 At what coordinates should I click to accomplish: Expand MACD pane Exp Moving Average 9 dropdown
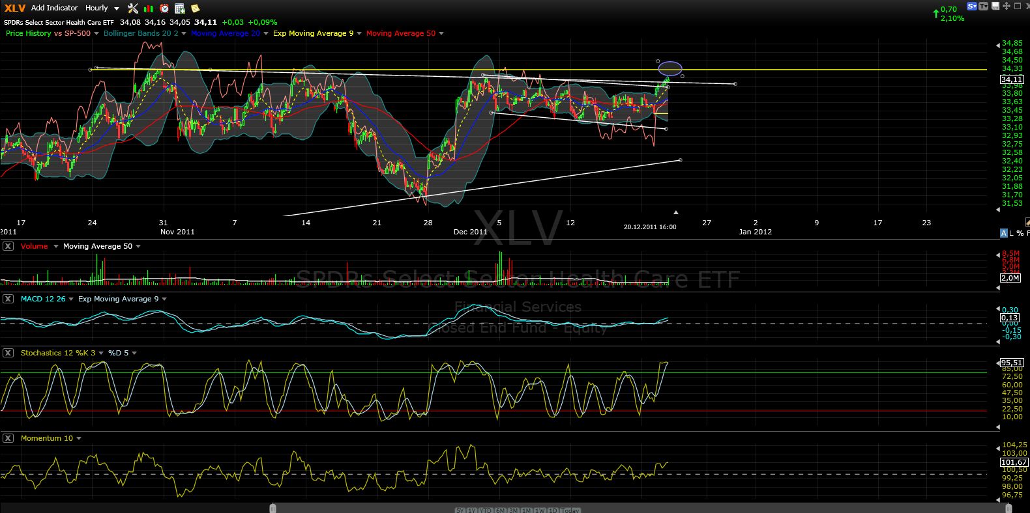[x=164, y=299]
